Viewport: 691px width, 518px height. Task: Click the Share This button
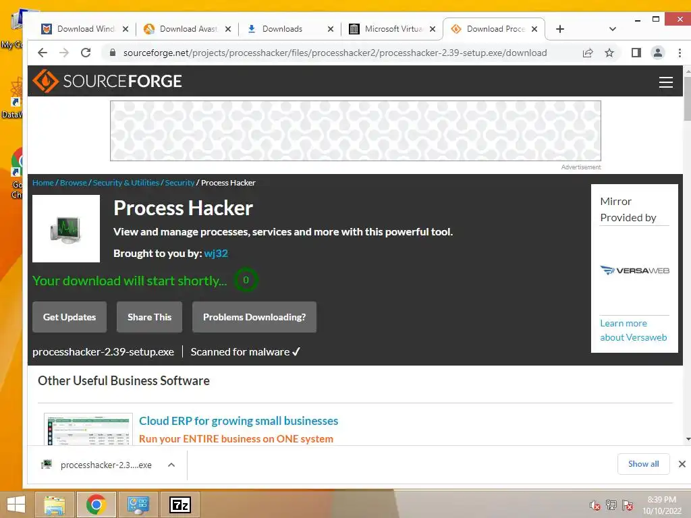pos(149,317)
